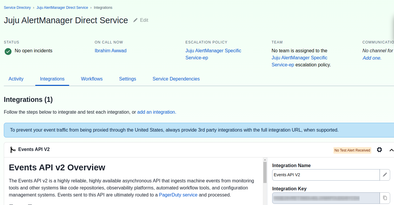Open the integration settings gear icon
Image resolution: width=394 pixels, height=205 pixels.
point(379,150)
